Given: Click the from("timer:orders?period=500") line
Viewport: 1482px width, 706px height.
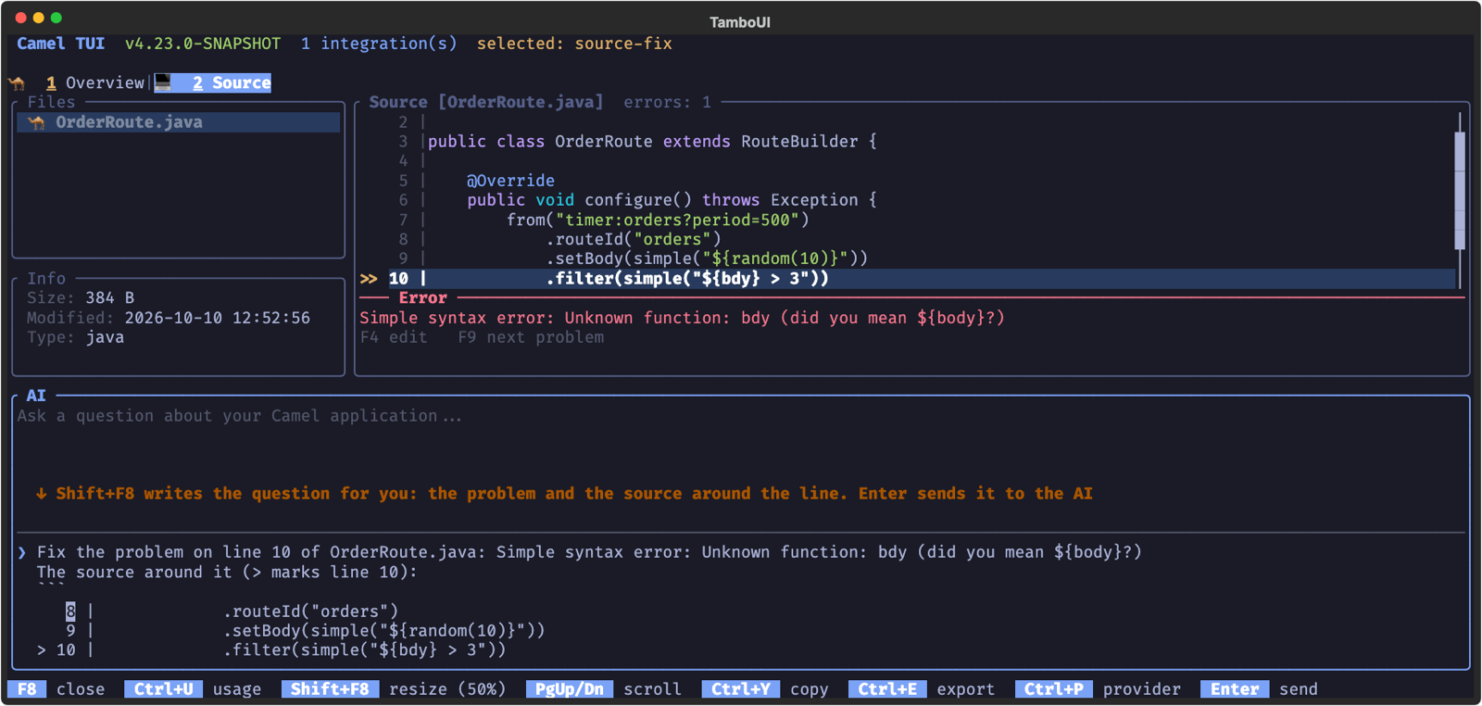Looking at the screenshot, I should [x=658, y=220].
